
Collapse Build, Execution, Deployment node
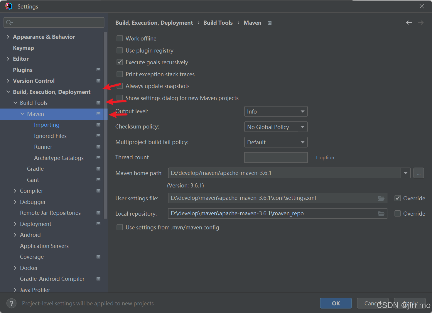8,92
